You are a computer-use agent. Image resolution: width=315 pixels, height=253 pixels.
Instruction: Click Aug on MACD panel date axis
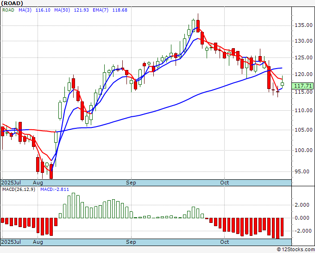(38, 242)
